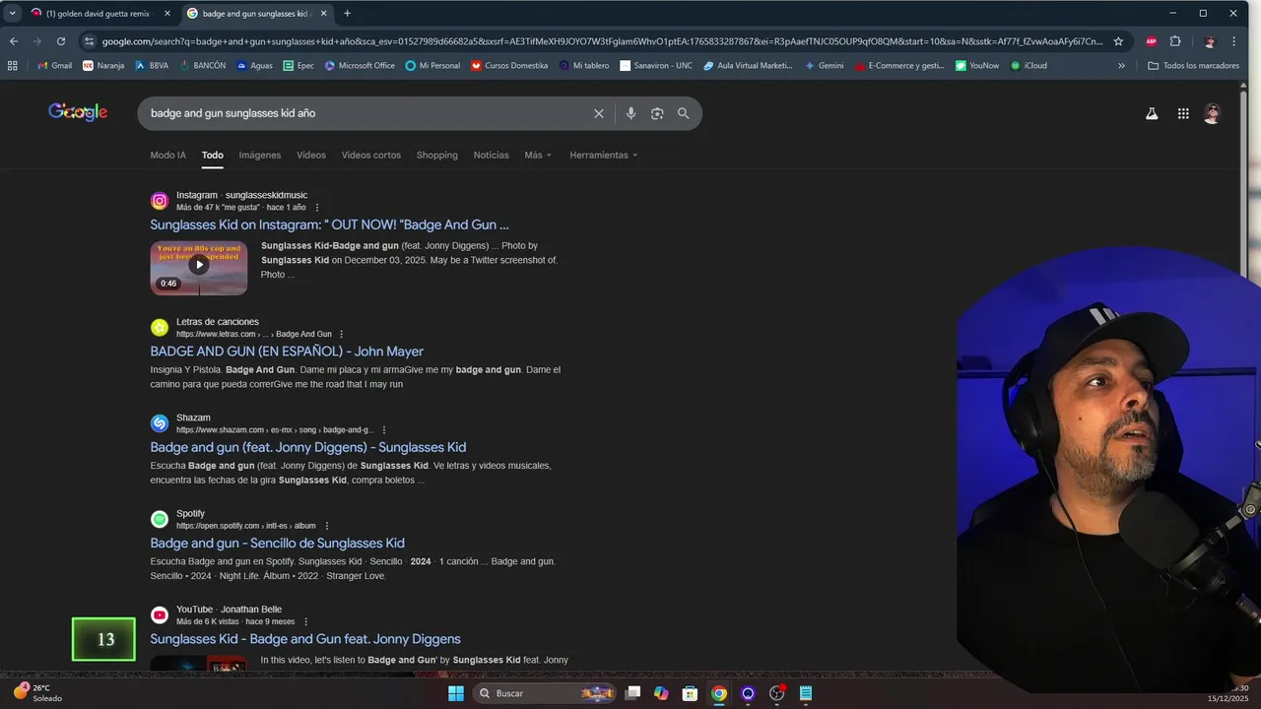Open Spotify Sencillo de Sunglasses Kid link
This screenshot has width=1261, height=709.
point(278,544)
